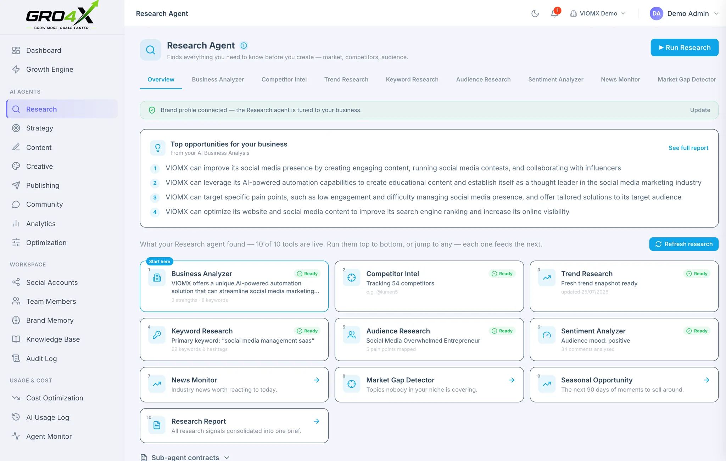Click the Research Report card document icon
This screenshot has height=461, width=726.
click(157, 425)
